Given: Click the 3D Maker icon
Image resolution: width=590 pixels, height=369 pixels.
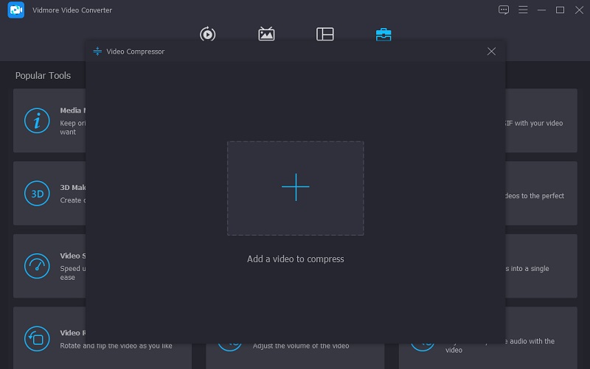Looking at the screenshot, I should (x=37, y=193).
